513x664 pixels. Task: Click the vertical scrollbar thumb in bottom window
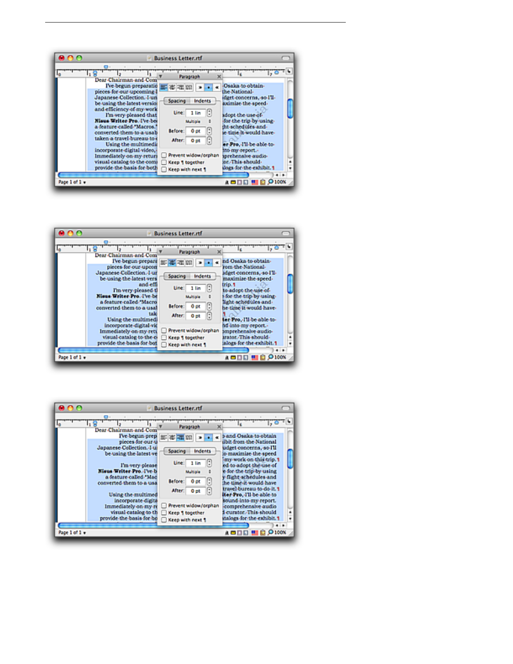[x=290, y=459]
